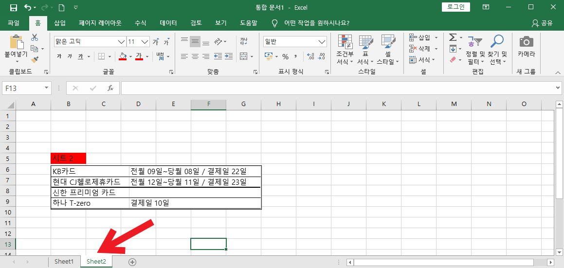Enable wrap text in cell
This screenshot has height=268, width=564.
[243, 42]
